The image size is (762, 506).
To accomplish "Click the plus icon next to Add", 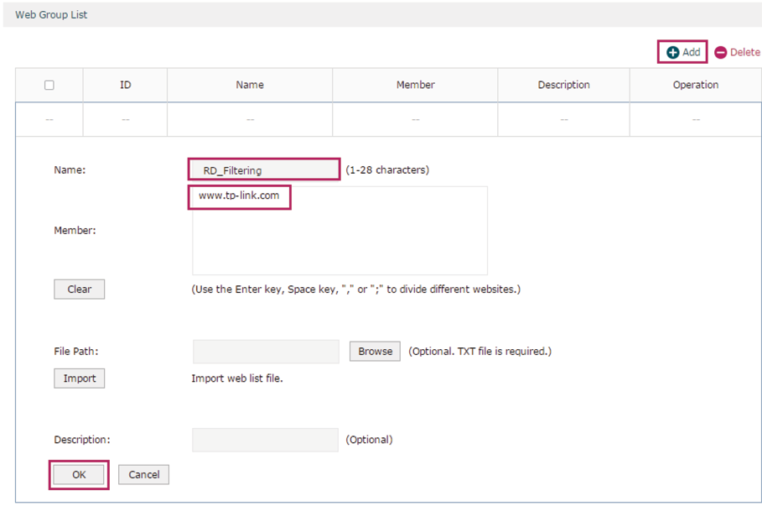I will (672, 53).
